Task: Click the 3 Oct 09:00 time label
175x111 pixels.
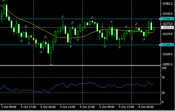Action: [x=9, y=107]
